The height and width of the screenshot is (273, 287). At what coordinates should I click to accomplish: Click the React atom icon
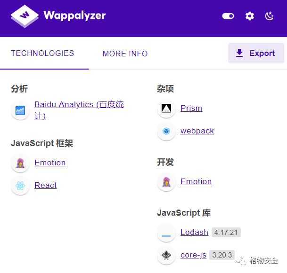tap(20, 186)
